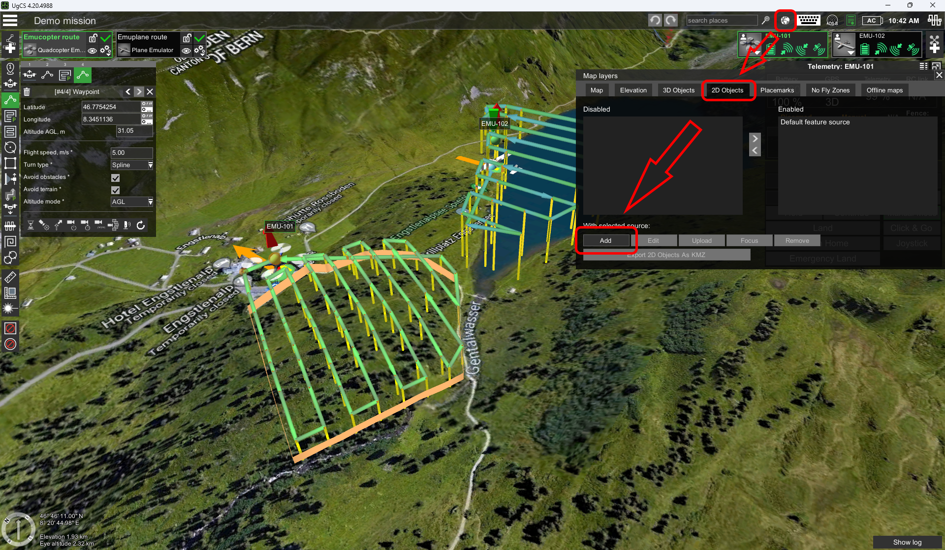Click the search places field
The image size is (945, 550).
click(721, 21)
